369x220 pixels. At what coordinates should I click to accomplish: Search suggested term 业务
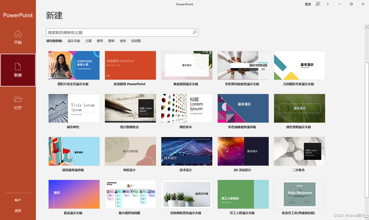click(123, 41)
